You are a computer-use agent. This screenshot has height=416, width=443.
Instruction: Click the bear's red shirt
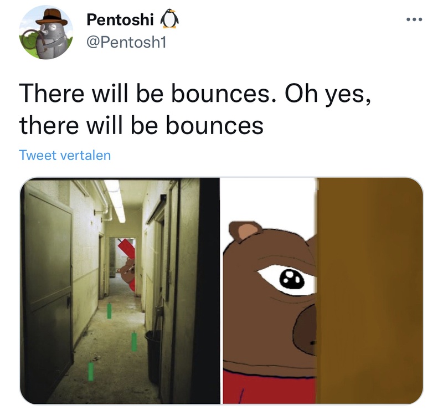pyautogui.click(x=269, y=387)
